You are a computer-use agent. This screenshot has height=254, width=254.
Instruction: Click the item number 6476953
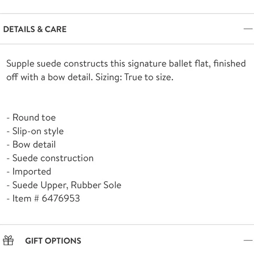61,198
